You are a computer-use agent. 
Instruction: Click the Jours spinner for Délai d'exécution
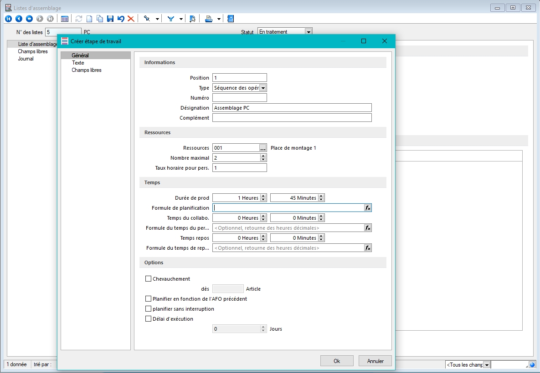(263, 329)
